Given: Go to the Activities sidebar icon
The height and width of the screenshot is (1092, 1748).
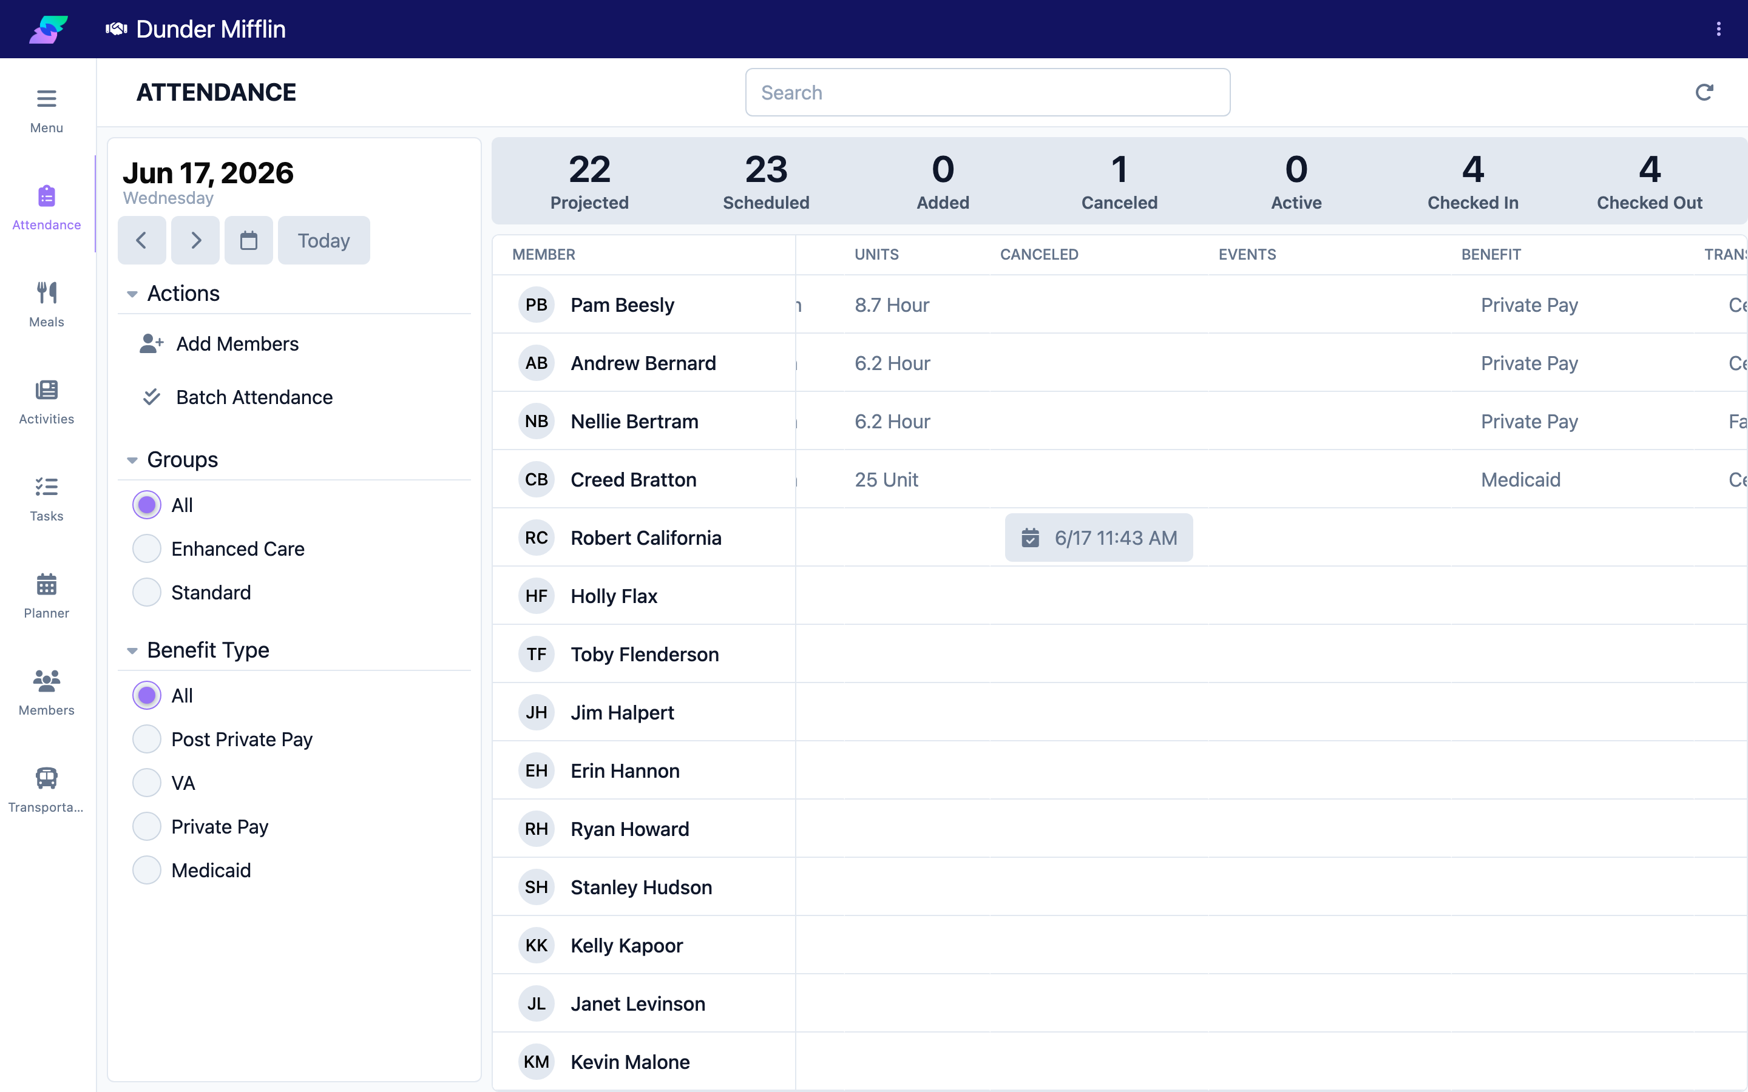Looking at the screenshot, I should (46, 390).
